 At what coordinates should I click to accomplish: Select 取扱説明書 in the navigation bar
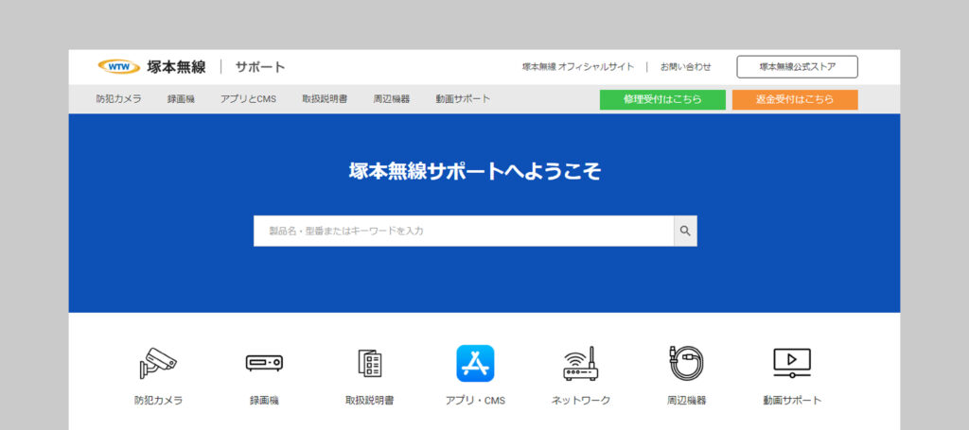point(325,98)
